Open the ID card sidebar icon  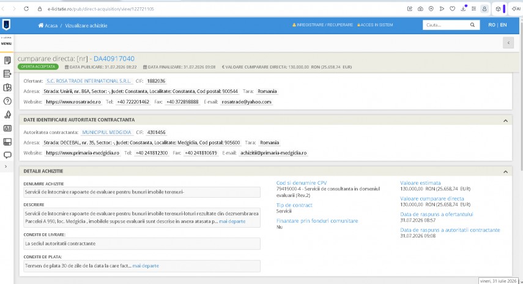coord(7,128)
